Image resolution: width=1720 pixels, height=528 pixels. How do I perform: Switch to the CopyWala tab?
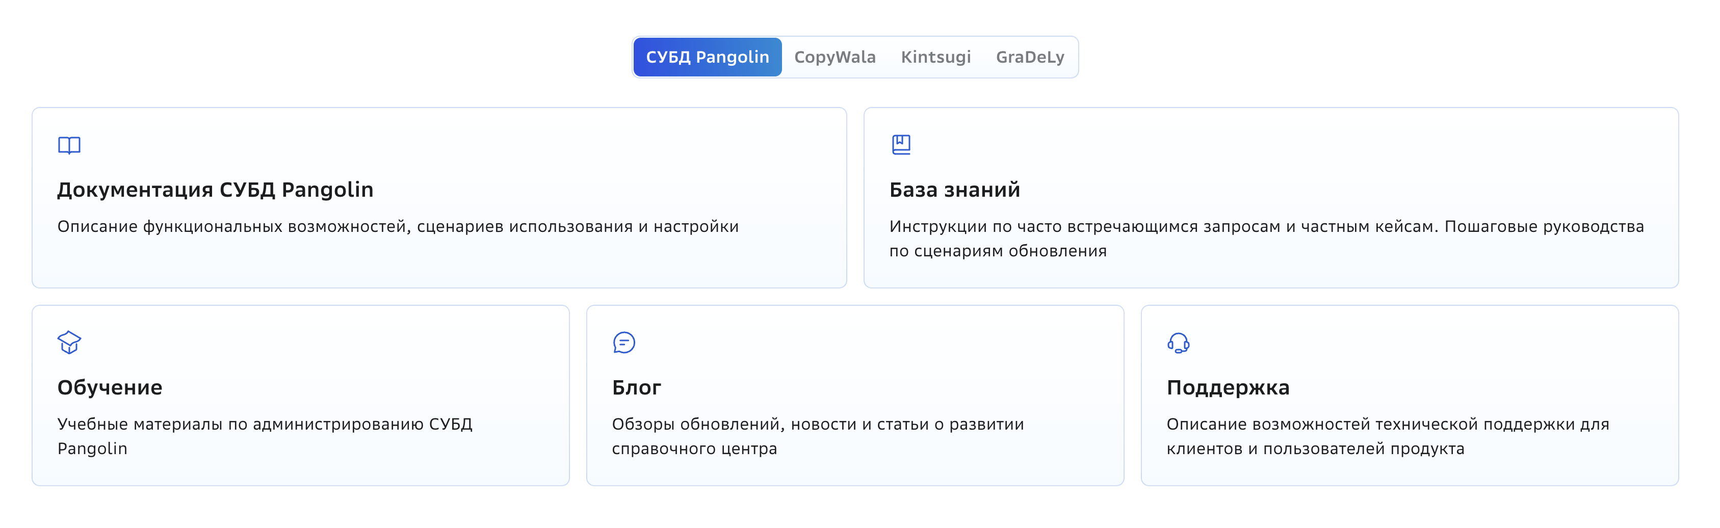[835, 58]
